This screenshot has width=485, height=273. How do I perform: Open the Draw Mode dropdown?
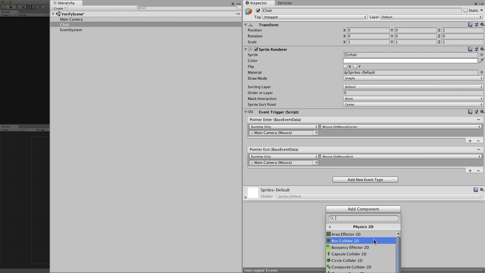tap(413, 78)
